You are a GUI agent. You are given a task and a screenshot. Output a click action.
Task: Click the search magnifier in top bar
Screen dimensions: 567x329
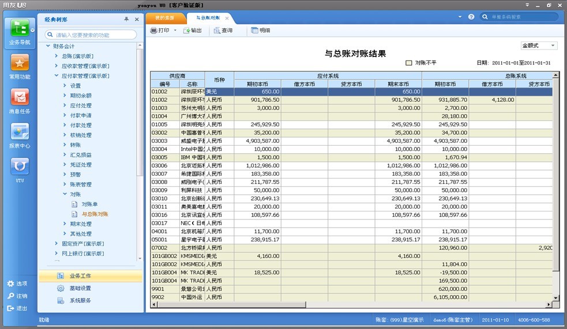pyautogui.click(x=485, y=17)
